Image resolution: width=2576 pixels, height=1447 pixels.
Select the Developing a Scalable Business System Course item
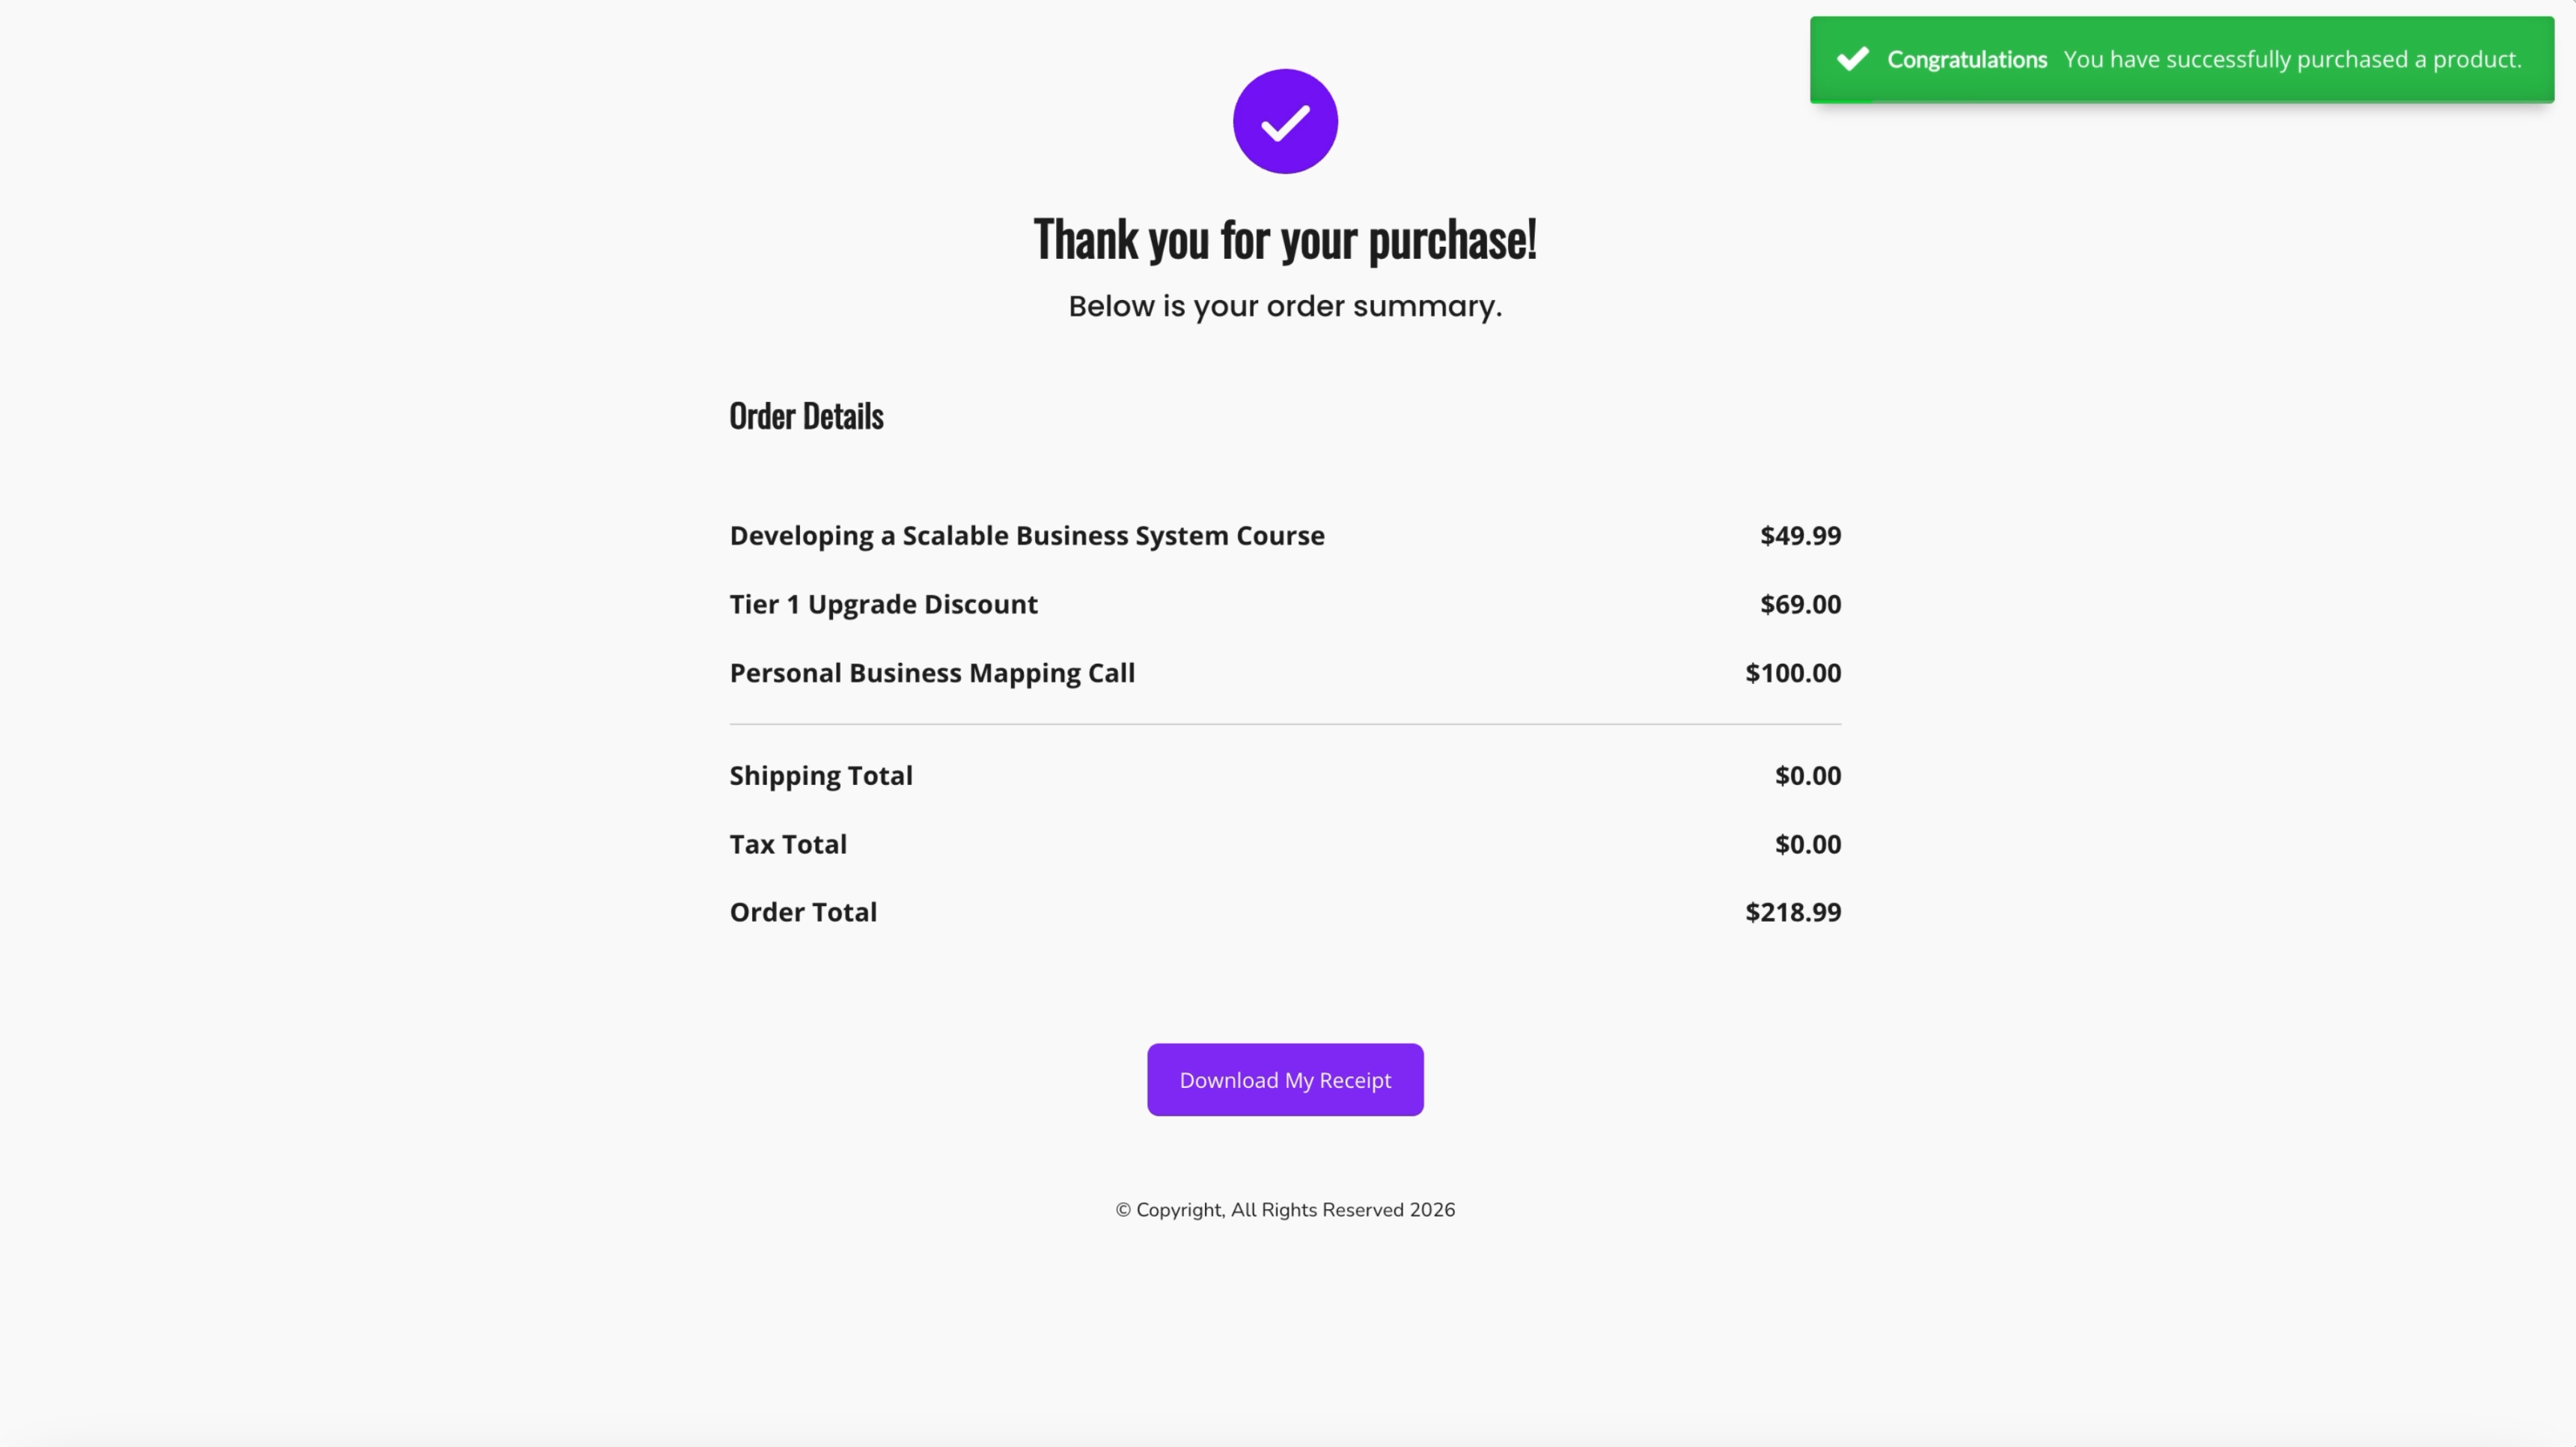tap(1027, 536)
